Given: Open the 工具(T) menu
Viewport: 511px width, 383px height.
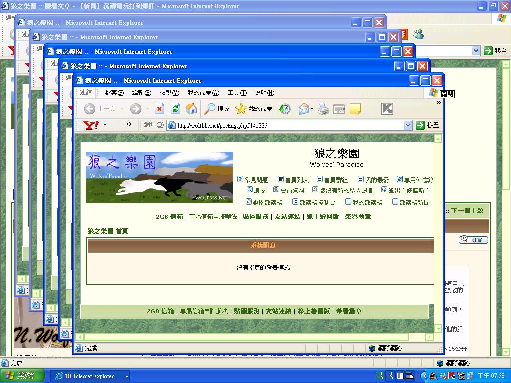Looking at the screenshot, I should [x=237, y=93].
